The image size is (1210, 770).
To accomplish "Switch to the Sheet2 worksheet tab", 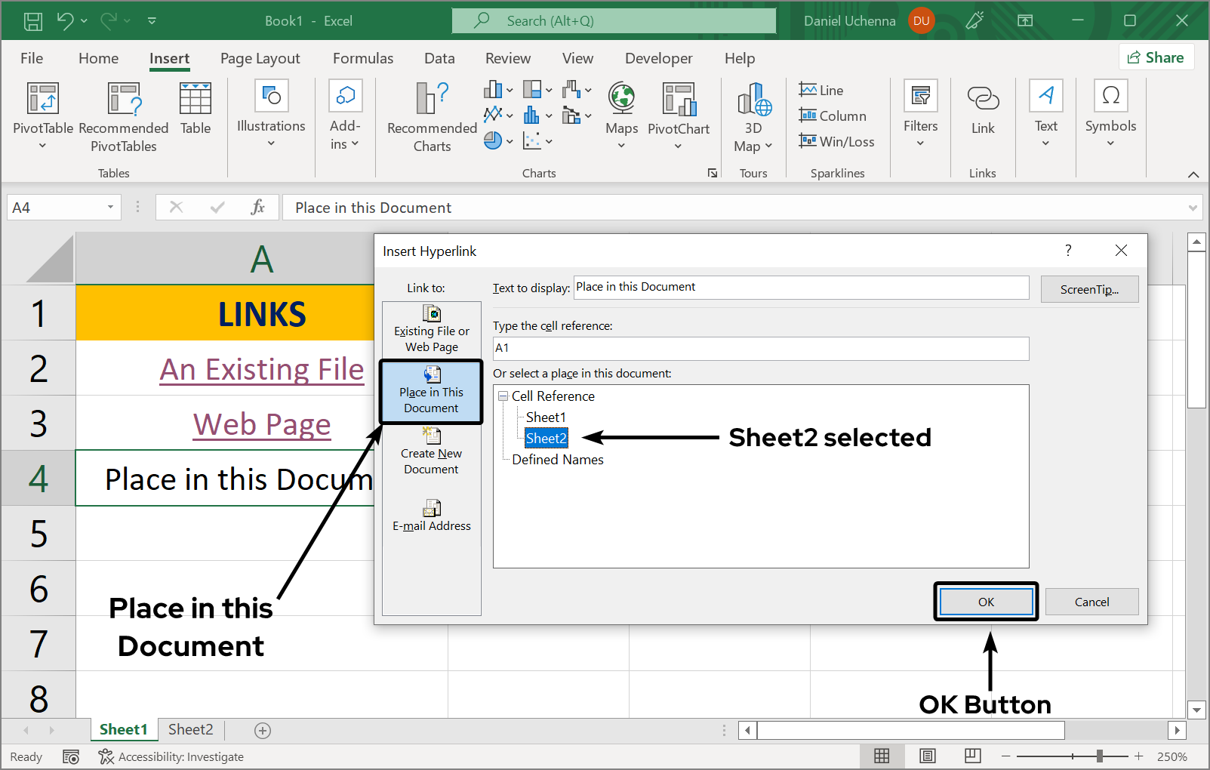I will click(189, 729).
